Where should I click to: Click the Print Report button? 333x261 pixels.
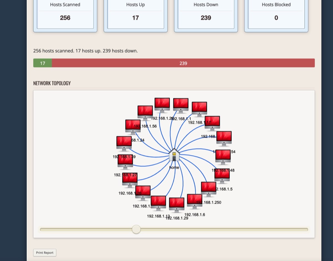tap(45, 253)
